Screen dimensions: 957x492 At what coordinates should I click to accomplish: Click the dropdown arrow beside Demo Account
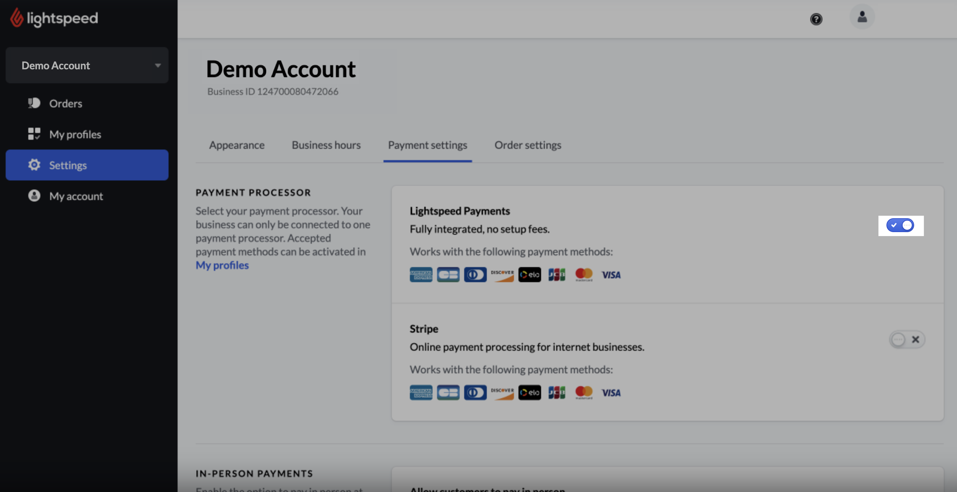pyautogui.click(x=158, y=66)
